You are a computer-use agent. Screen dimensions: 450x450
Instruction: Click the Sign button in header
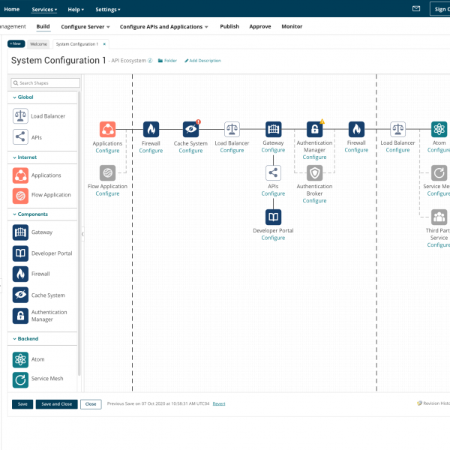(x=440, y=9)
